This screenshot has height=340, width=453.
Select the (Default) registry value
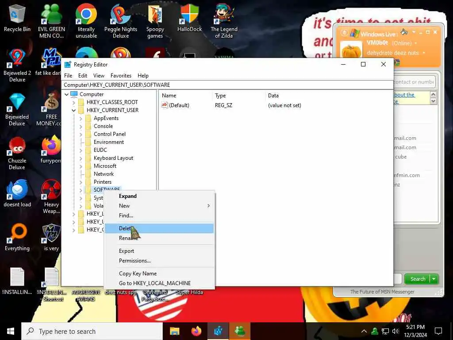pos(176,105)
